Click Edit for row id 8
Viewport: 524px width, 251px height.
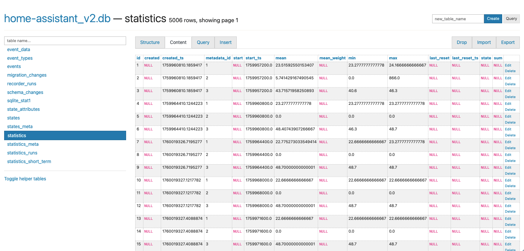508,155
